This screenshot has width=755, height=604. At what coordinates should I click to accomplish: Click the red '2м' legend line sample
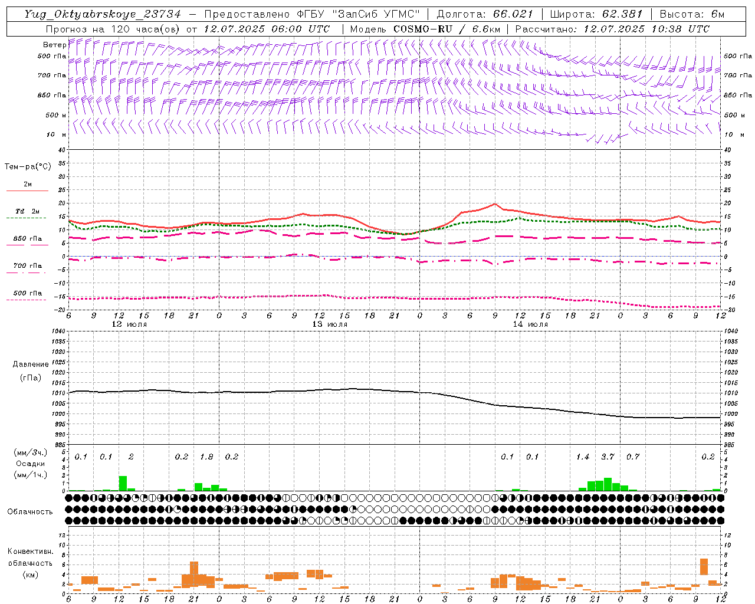(27, 191)
